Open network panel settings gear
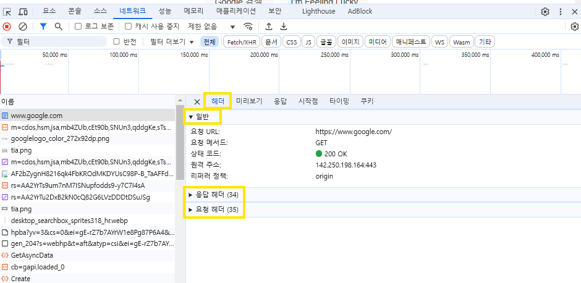 coord(575,27)
